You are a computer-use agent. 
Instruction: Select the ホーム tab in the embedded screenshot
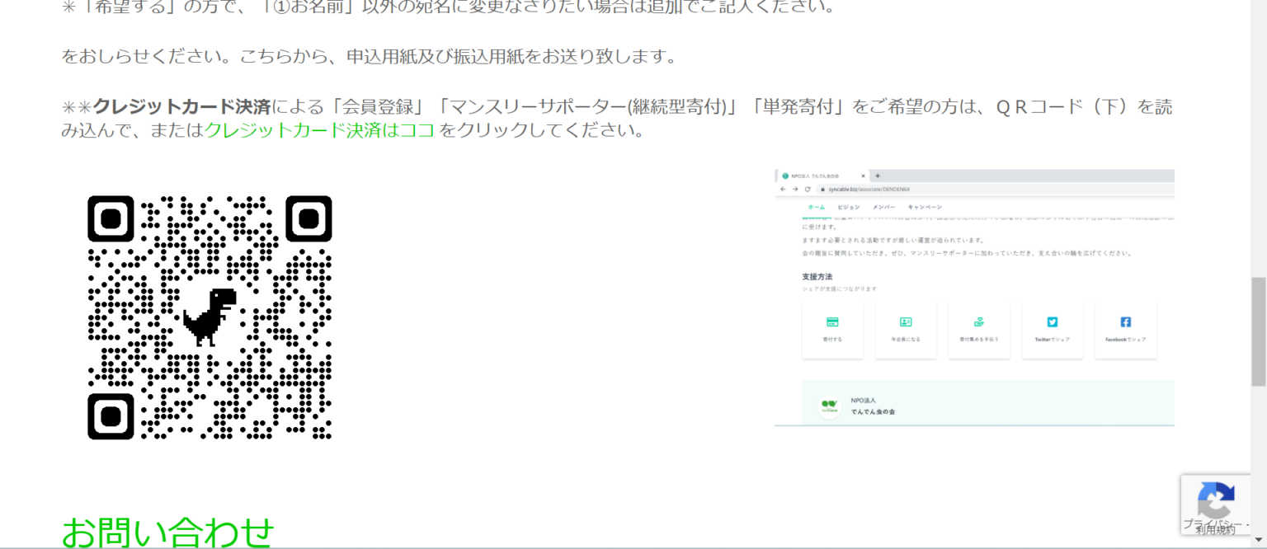pyautogui.click(x=816, y=207)
